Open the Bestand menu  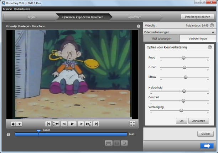coord(7,9)
